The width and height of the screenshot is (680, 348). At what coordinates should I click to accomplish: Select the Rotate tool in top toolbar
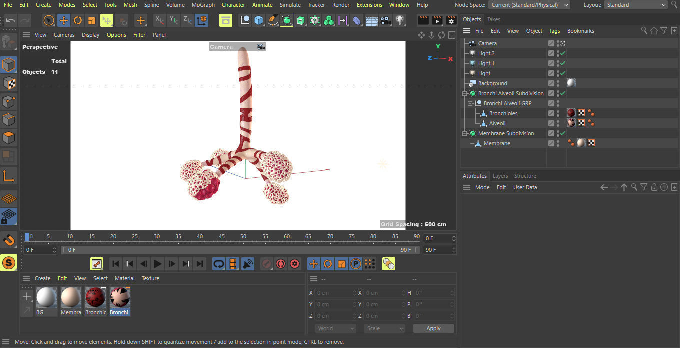point(77,20)
